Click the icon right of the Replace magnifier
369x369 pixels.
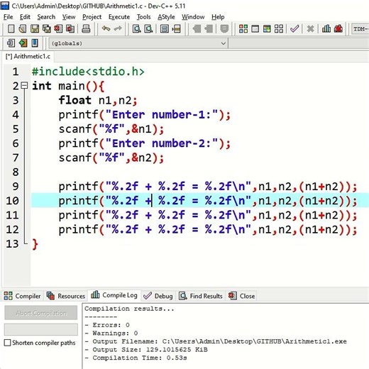coord(165,29)
